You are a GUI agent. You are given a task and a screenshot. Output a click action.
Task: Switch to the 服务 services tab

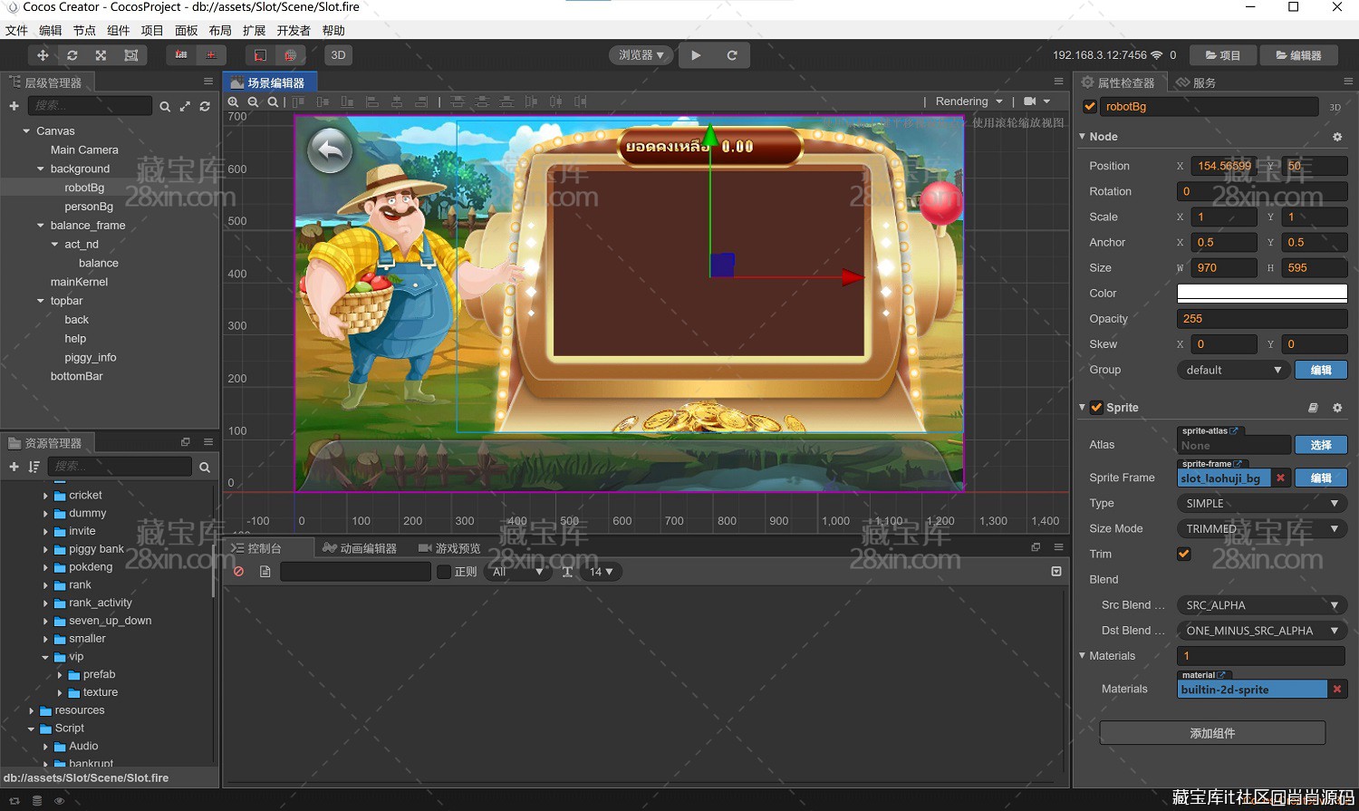1196,82
